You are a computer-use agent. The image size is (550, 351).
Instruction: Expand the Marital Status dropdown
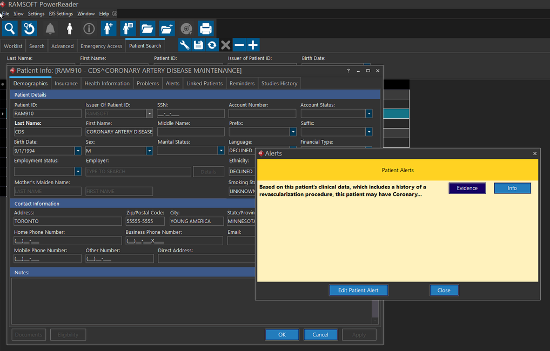pos(221,151)
